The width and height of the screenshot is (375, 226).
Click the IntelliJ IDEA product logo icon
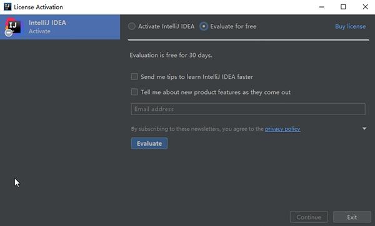point(13,26)
